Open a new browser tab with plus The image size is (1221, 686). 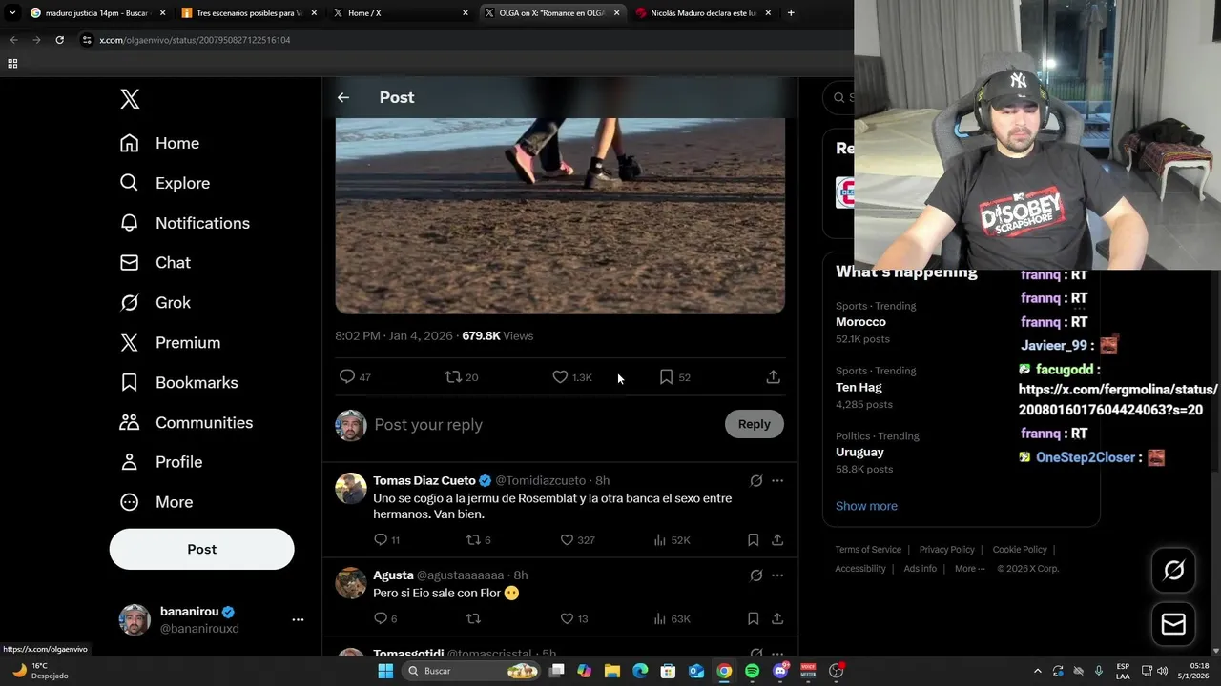[x=791, y=13]
